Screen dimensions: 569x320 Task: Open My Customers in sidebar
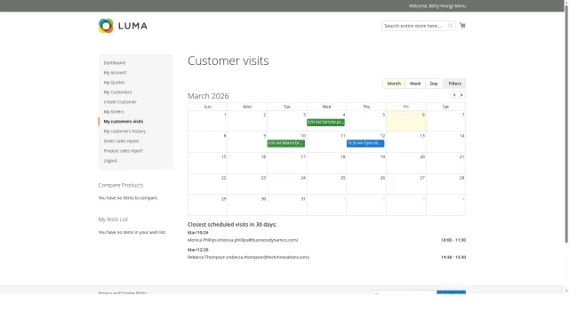[117, 92]
